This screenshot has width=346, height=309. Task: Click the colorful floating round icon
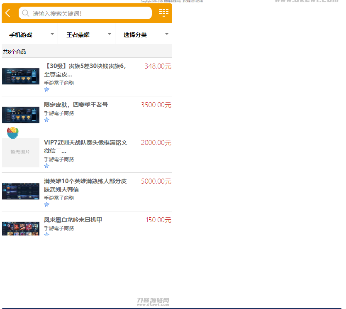(13, 132)
